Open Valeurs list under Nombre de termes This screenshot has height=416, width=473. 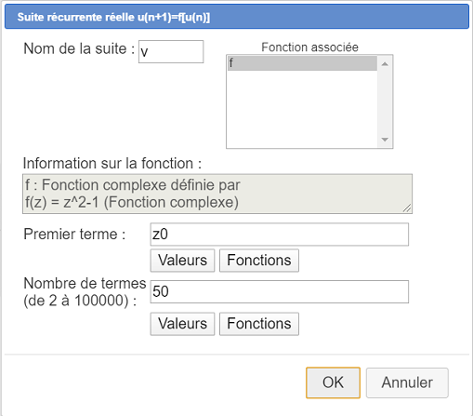pyautogui.click(x=182, y=324)
